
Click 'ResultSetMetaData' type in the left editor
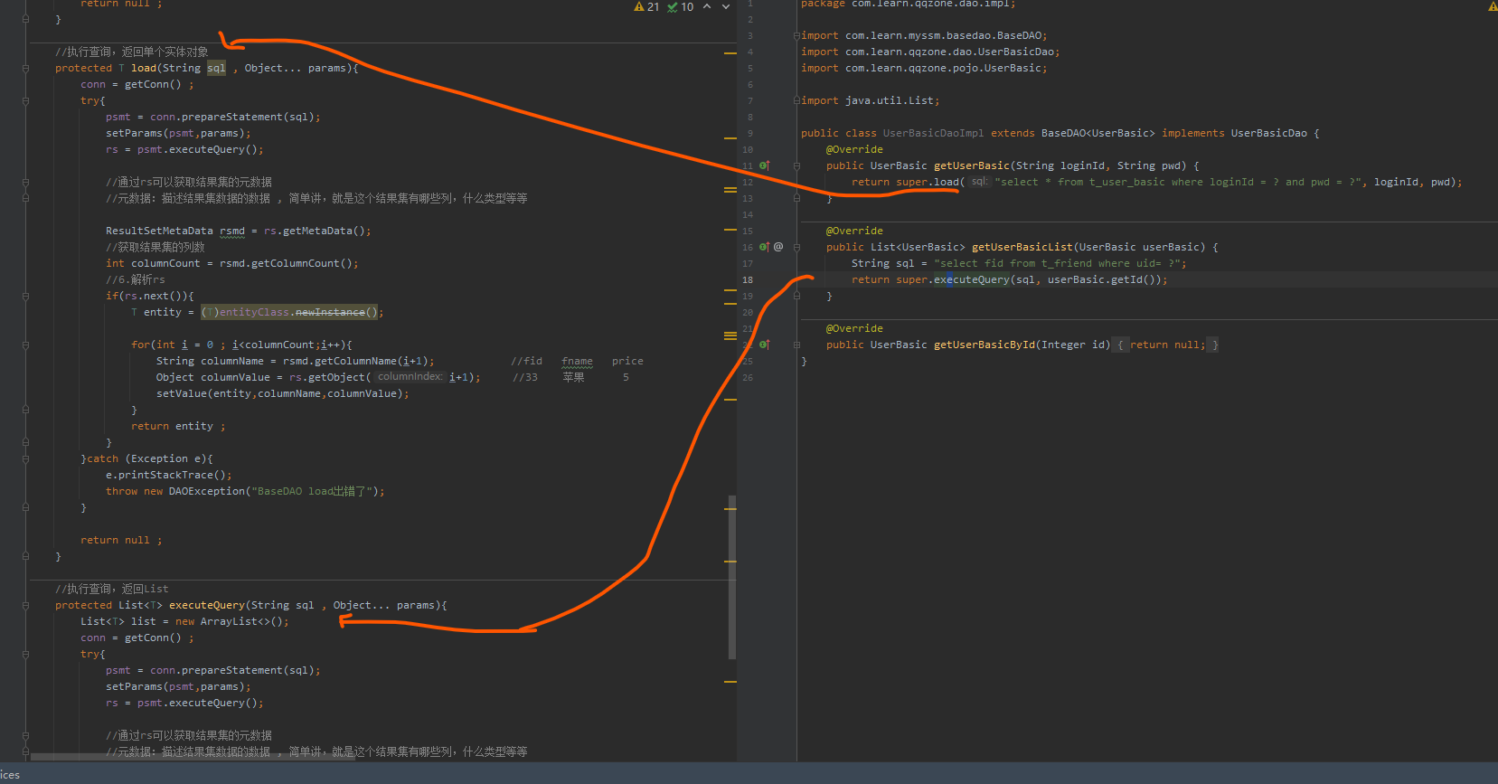159,231
